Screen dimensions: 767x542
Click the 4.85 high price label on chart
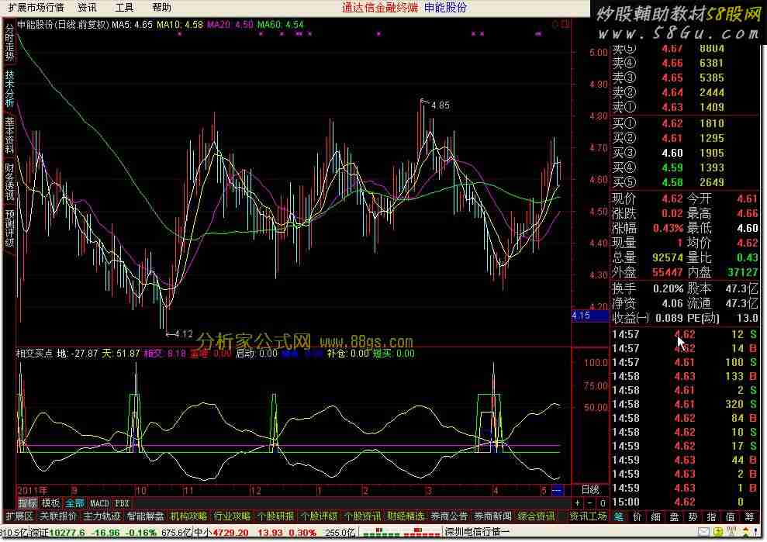441,105
